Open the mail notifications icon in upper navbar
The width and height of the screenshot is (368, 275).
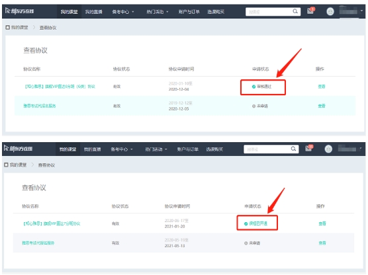tap(310, 11)
